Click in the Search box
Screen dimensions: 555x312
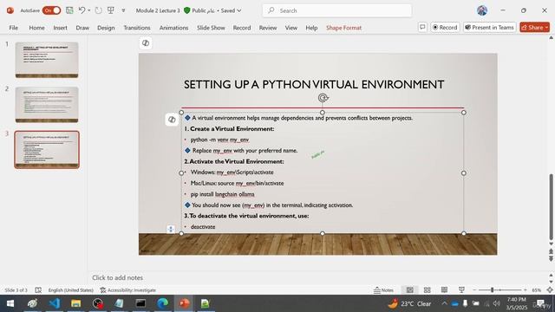coord(337,10)
